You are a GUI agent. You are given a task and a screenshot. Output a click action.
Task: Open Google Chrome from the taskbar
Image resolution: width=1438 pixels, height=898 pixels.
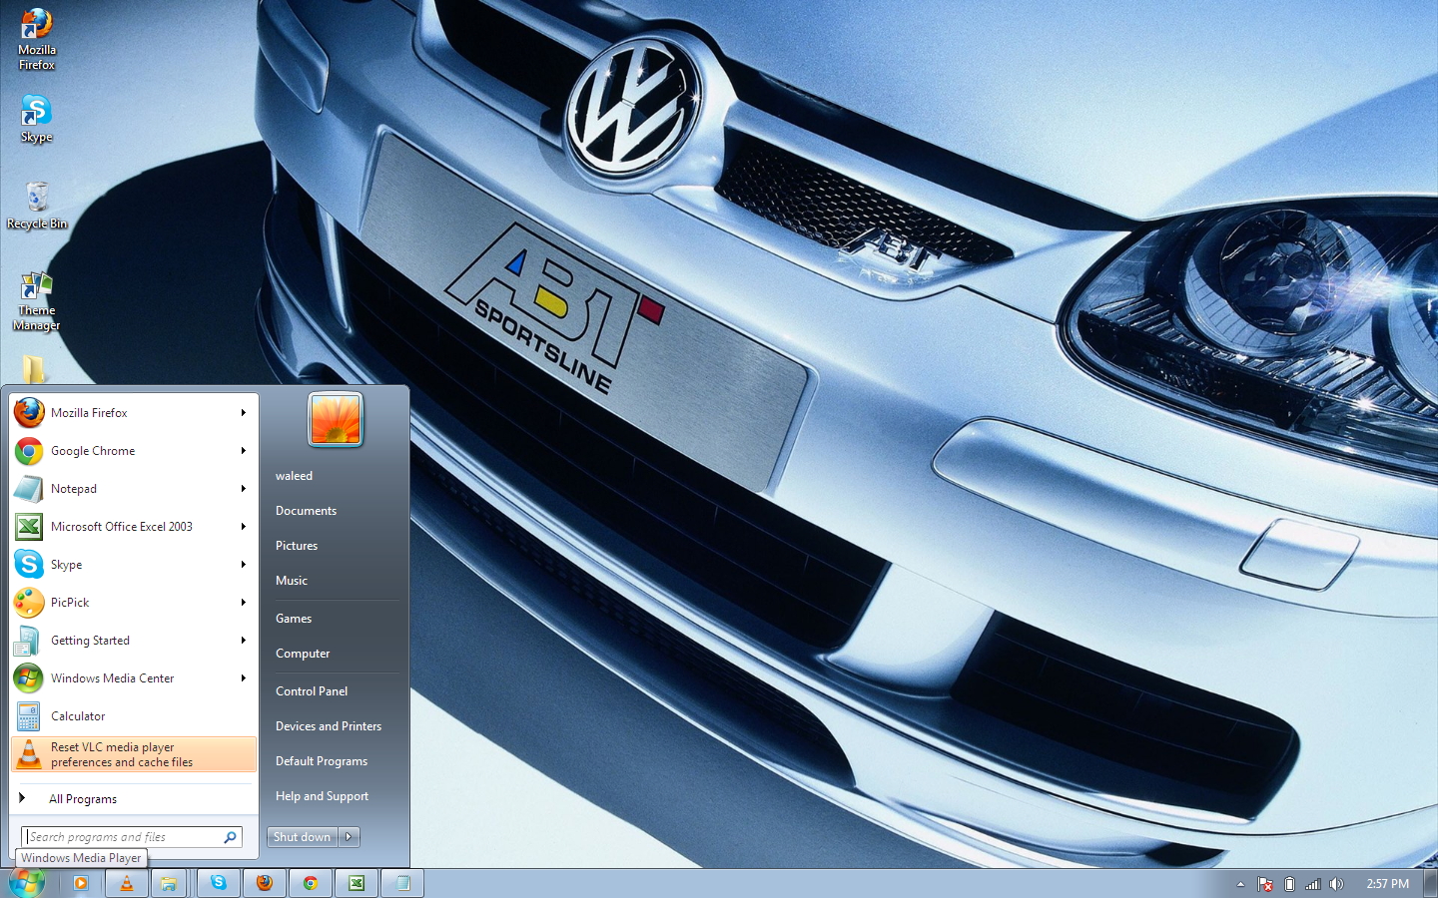(x=310, y=882)
